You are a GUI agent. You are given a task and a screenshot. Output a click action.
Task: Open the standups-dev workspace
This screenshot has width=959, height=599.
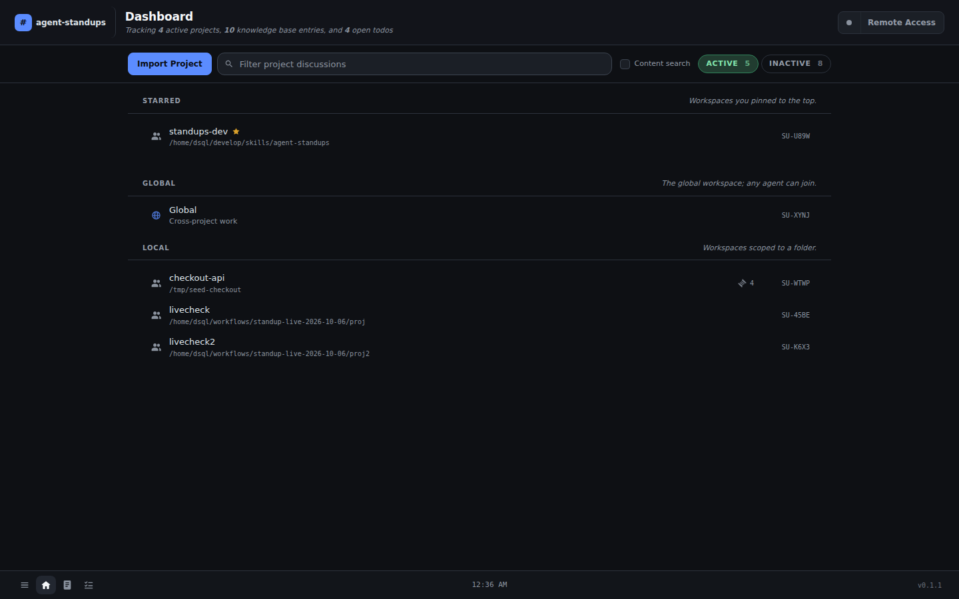pyautogui.click(x=479, y=136)
